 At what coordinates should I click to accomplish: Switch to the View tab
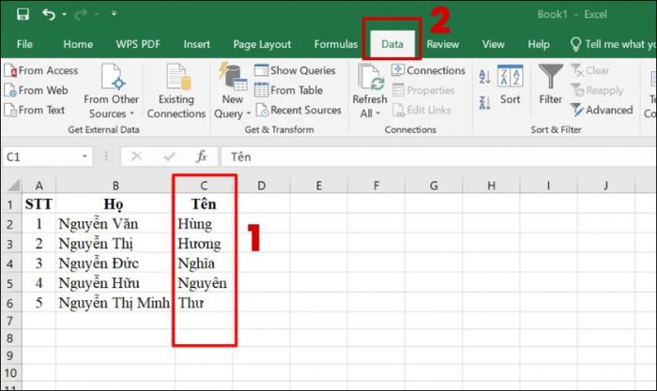(493, 44)
